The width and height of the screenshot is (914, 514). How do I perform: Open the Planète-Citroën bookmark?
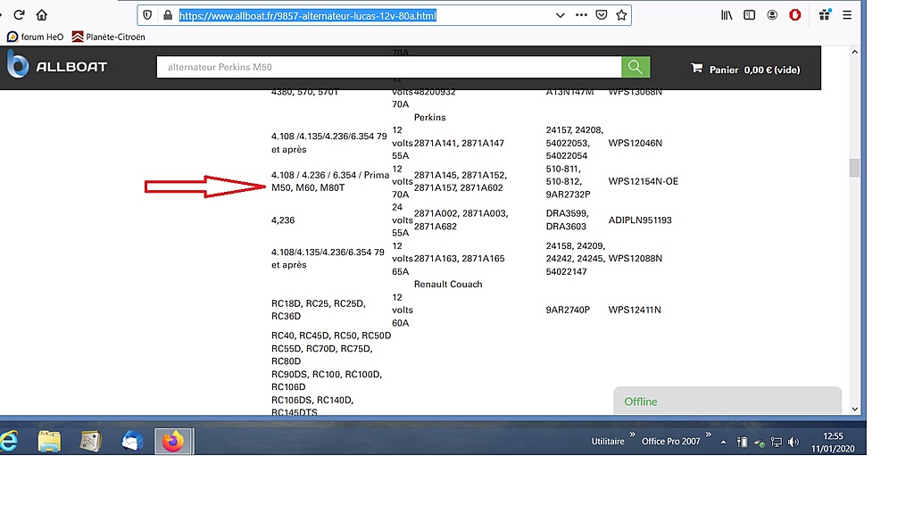pos(108,37)
